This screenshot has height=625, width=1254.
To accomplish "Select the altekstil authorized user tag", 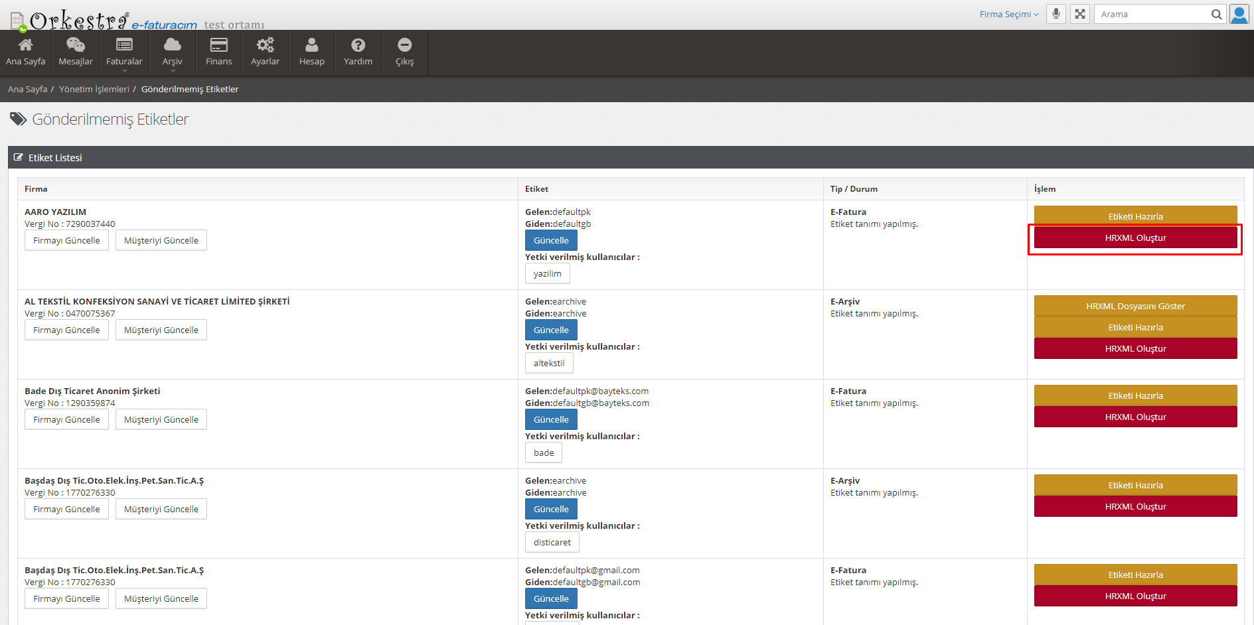I will [x=549, y=363].
